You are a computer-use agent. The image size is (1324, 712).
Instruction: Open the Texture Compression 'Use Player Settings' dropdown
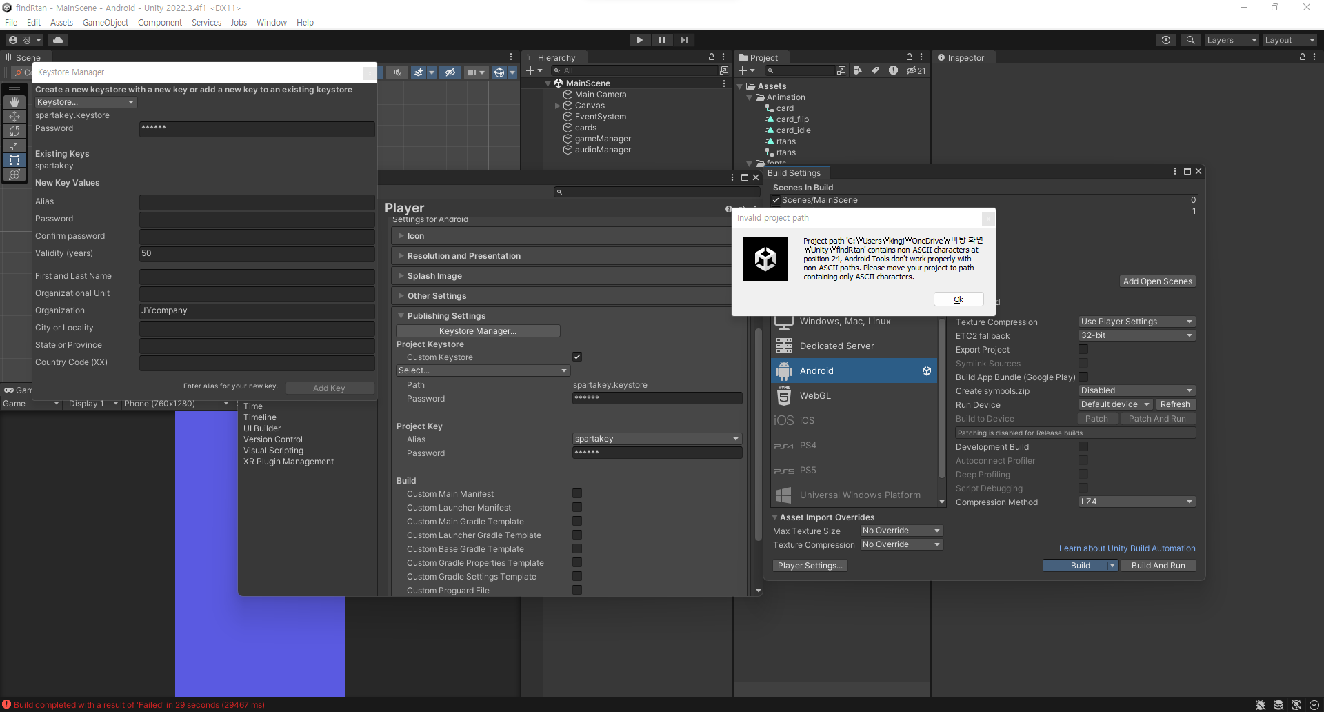[1136, 322]
